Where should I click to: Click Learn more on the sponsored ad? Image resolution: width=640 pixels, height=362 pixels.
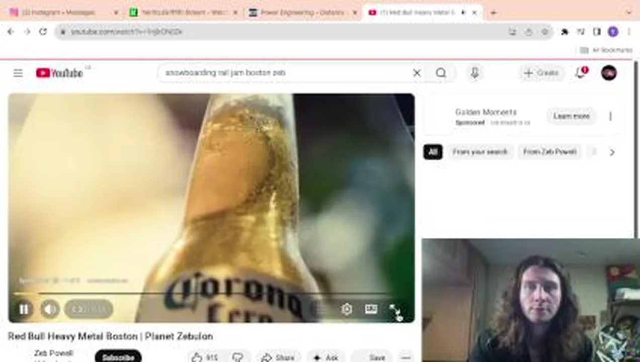571,116
